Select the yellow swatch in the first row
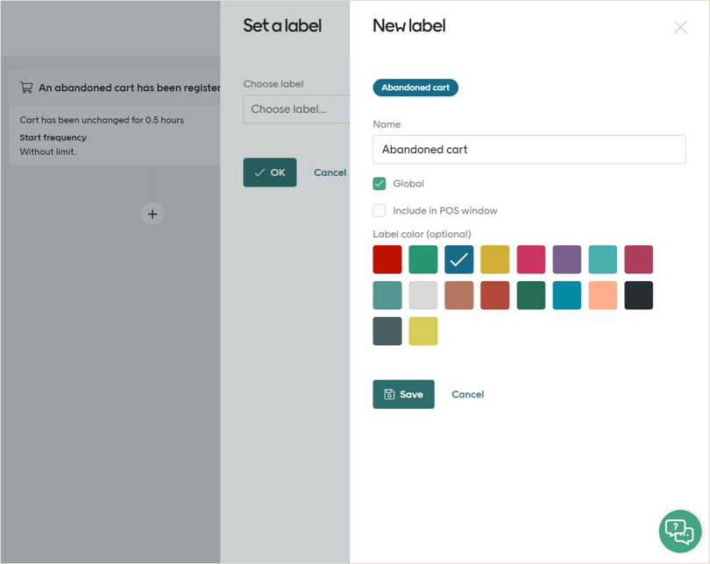710x564 pixels. [494, 259]
